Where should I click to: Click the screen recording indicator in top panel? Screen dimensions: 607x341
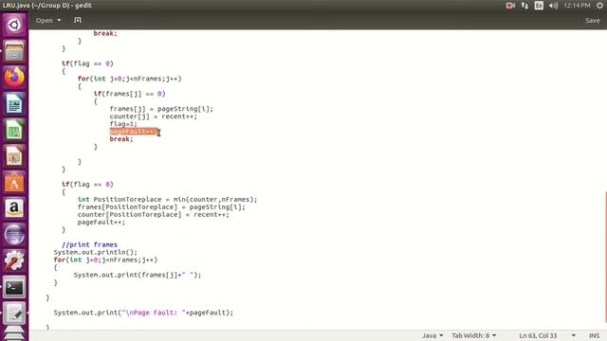click(510, 6)
